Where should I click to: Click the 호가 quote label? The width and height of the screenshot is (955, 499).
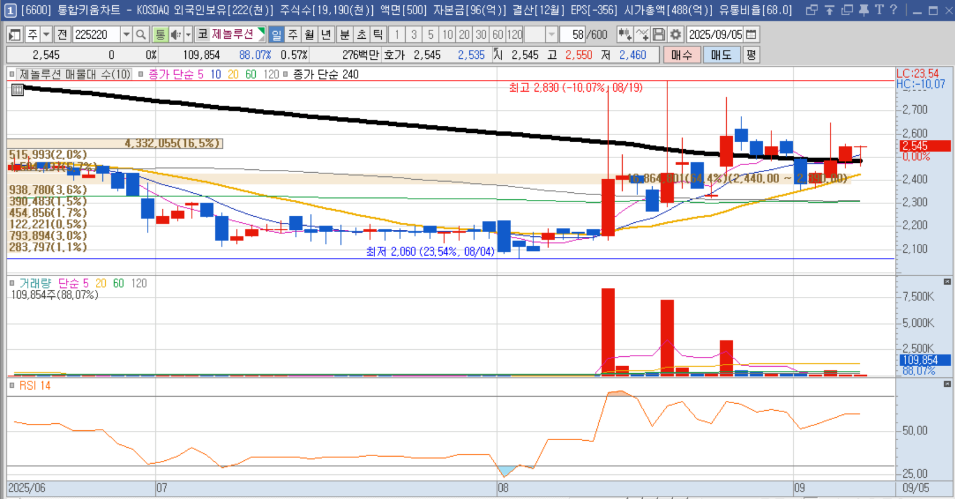394,55
